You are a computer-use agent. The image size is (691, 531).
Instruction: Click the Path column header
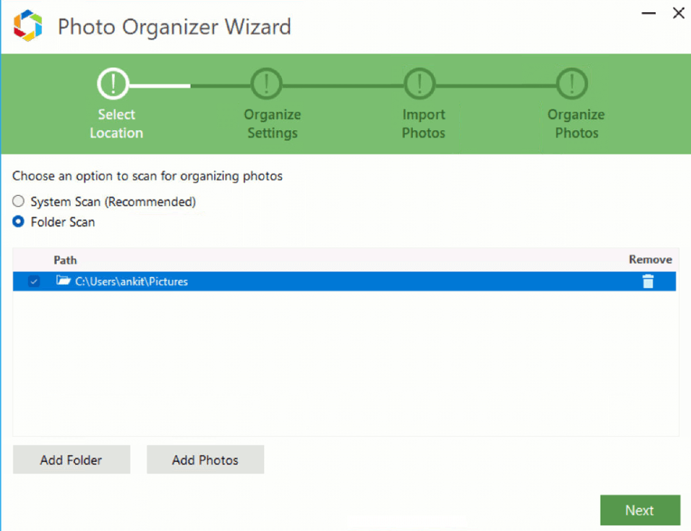[x=65, y=260]
